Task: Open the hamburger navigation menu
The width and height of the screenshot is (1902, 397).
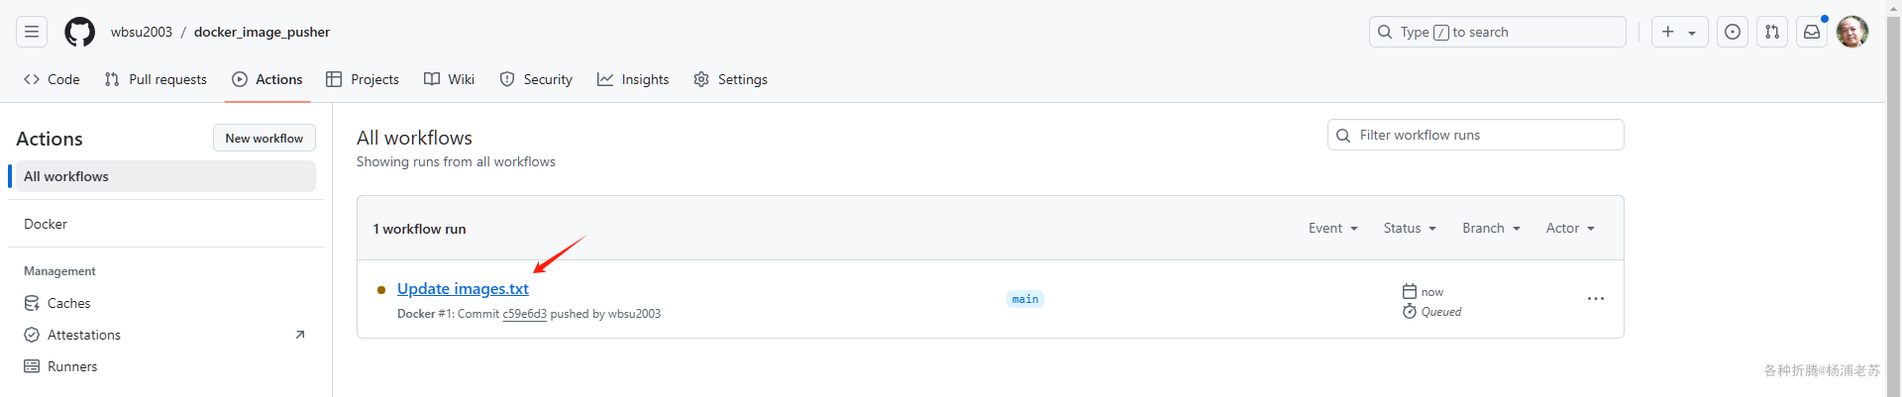Action: pyautogui.click(x=32, y=32)
